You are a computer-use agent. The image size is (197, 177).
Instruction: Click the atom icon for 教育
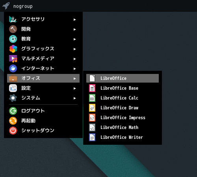[x=13, y=39]
